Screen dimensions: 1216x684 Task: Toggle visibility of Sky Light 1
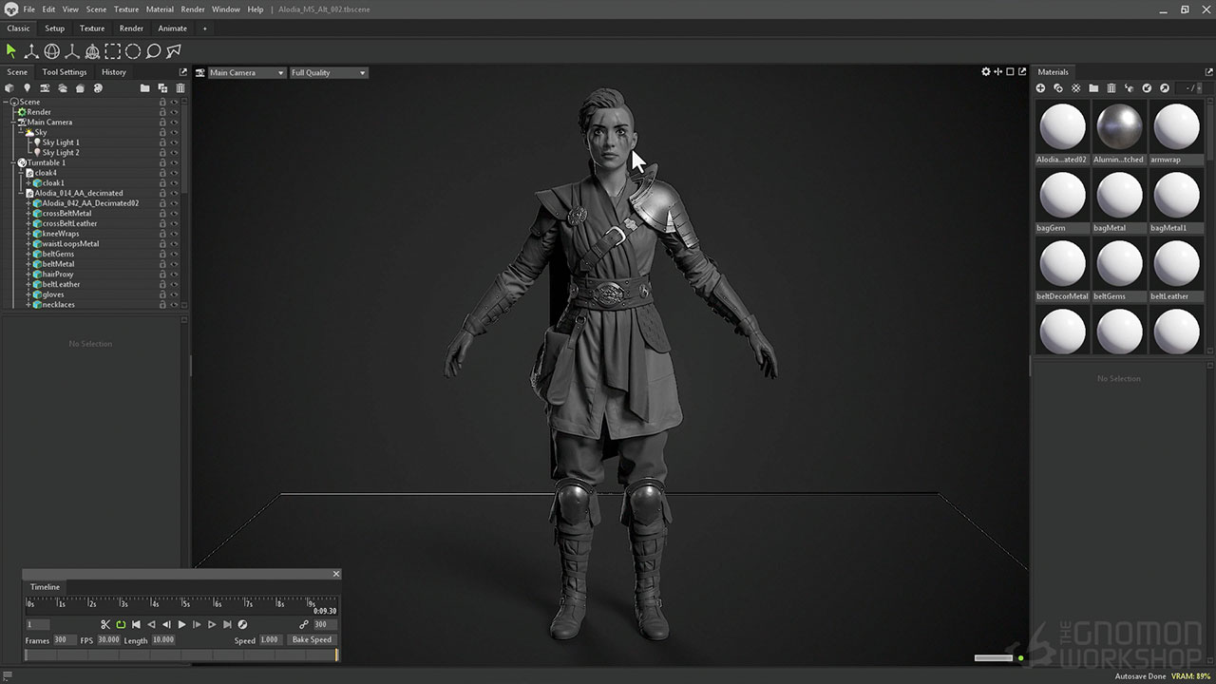[175, 142]
